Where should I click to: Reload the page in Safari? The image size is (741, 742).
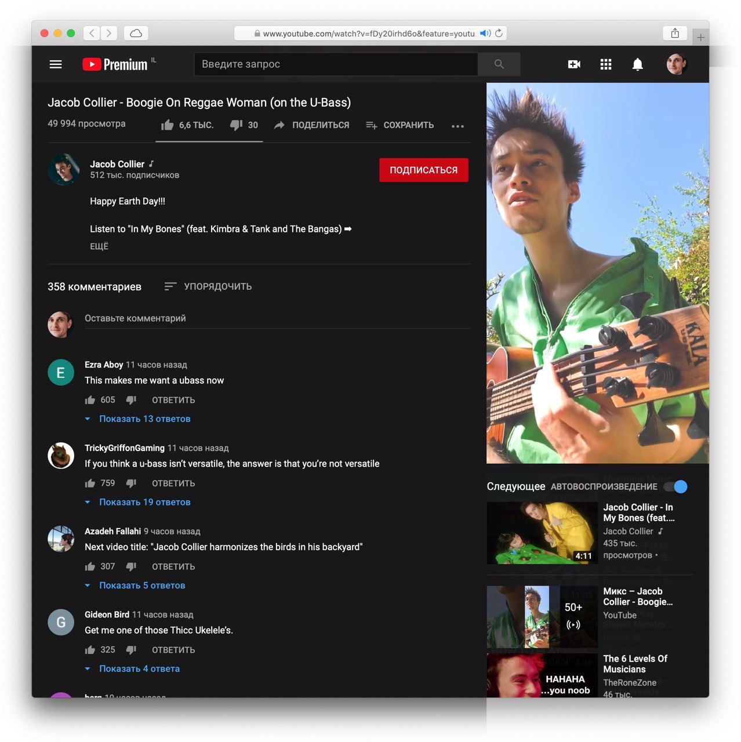[x=499, y=33]
